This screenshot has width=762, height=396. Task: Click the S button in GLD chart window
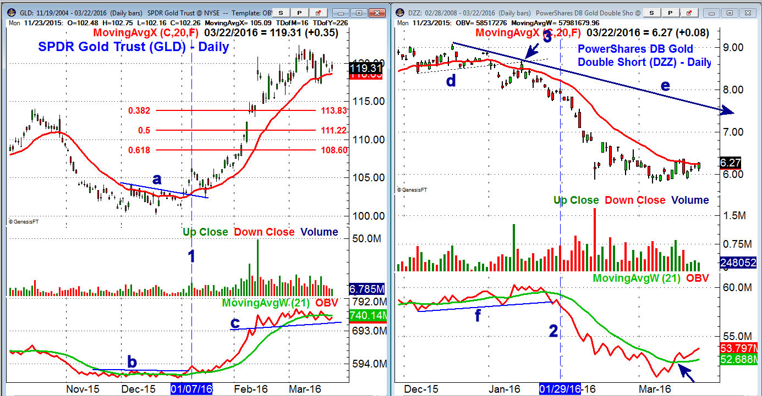(x=281, y=12)
